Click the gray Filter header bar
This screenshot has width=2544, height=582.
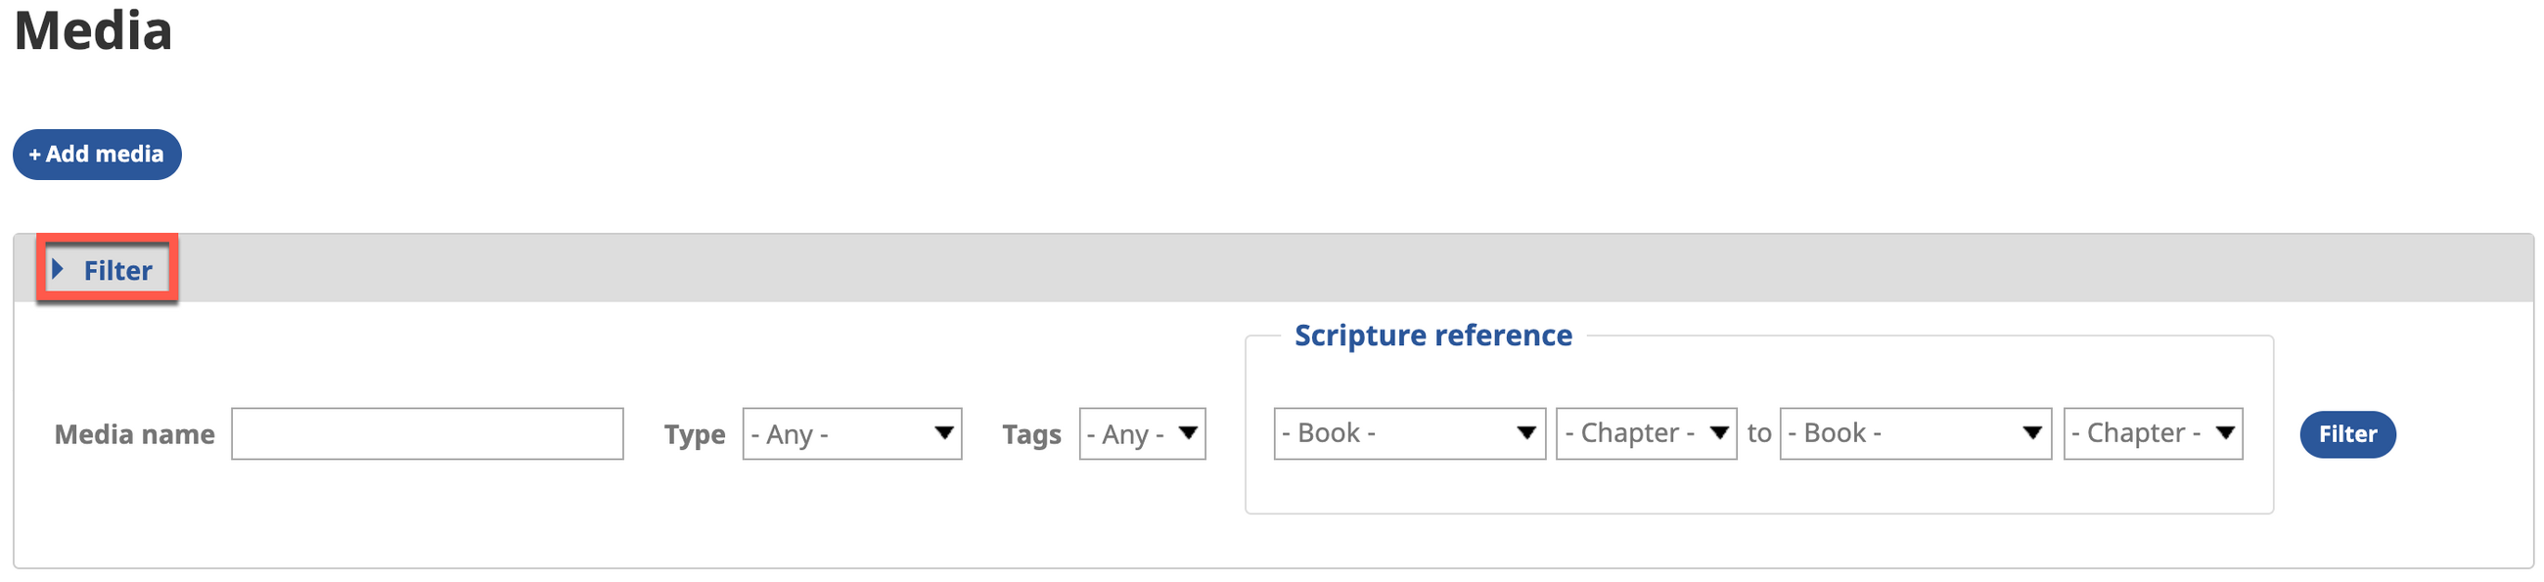[1284, 268]
